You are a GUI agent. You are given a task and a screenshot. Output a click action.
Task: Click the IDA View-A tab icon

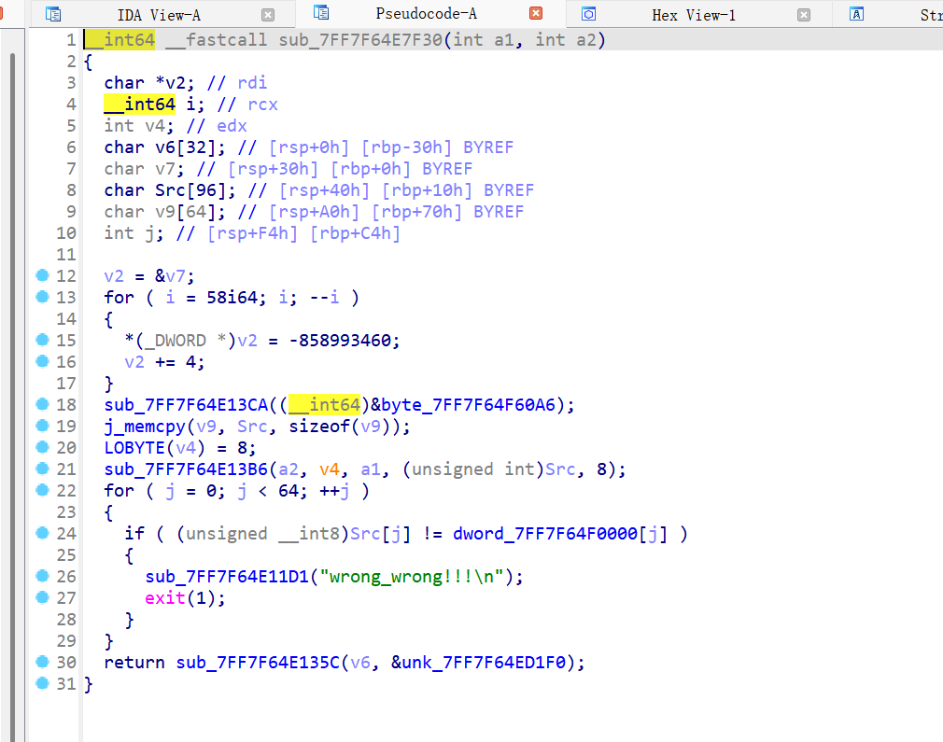[53, 14]
